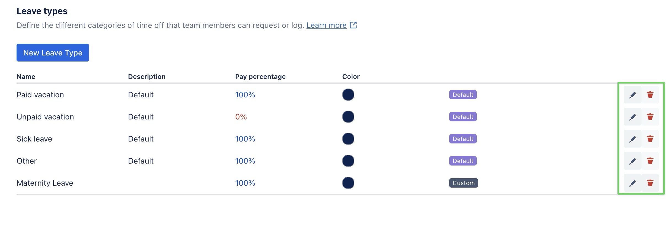Open the Learn more link
669x240 pixels.
coord(326,25)
